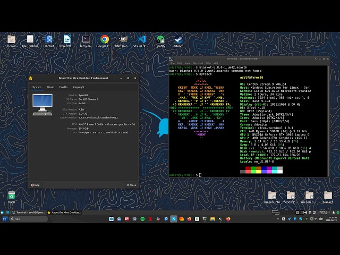Open the meson-info folder on the desktop
340x255 pixels.
point(272,197)
